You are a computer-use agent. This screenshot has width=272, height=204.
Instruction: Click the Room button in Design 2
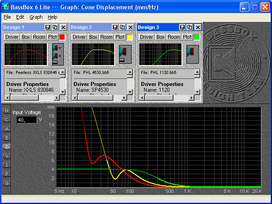point(107,37)
